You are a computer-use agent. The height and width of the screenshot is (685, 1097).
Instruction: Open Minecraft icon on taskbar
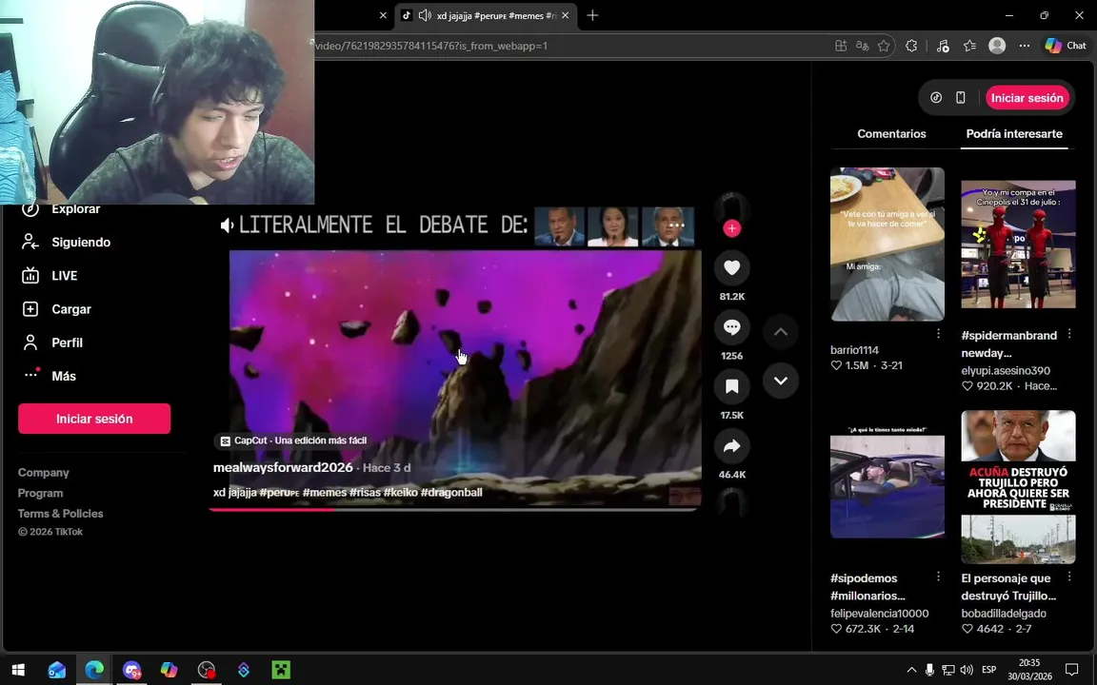point(281,670)
